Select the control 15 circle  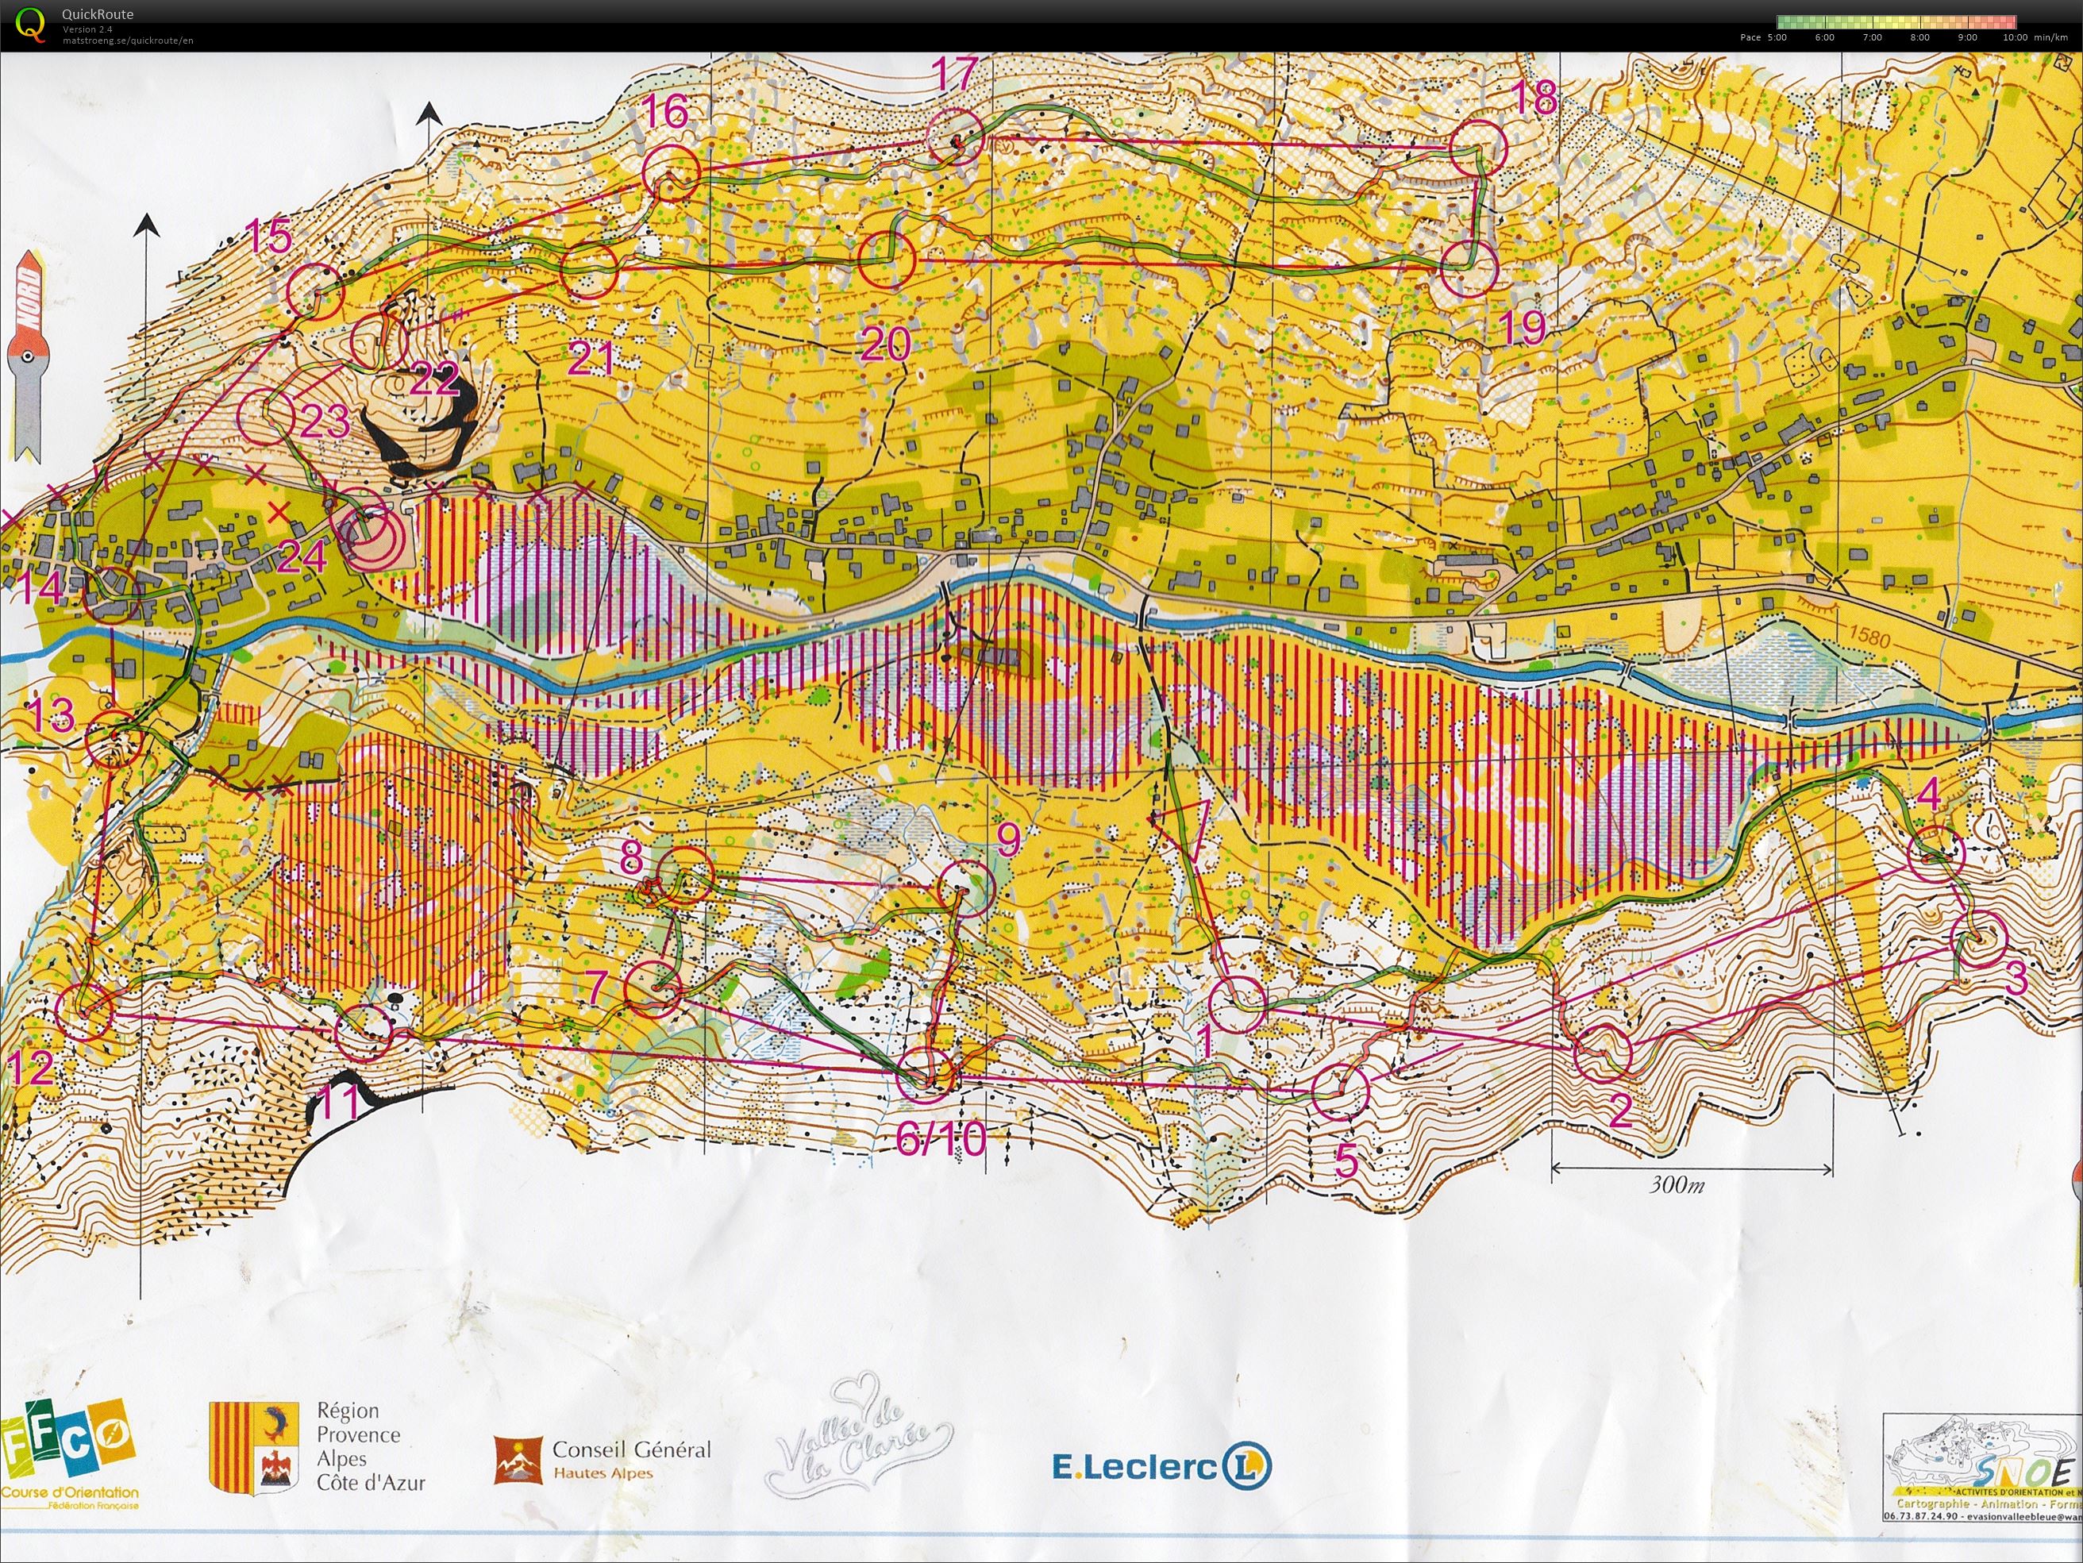click(x=314, y=292)
